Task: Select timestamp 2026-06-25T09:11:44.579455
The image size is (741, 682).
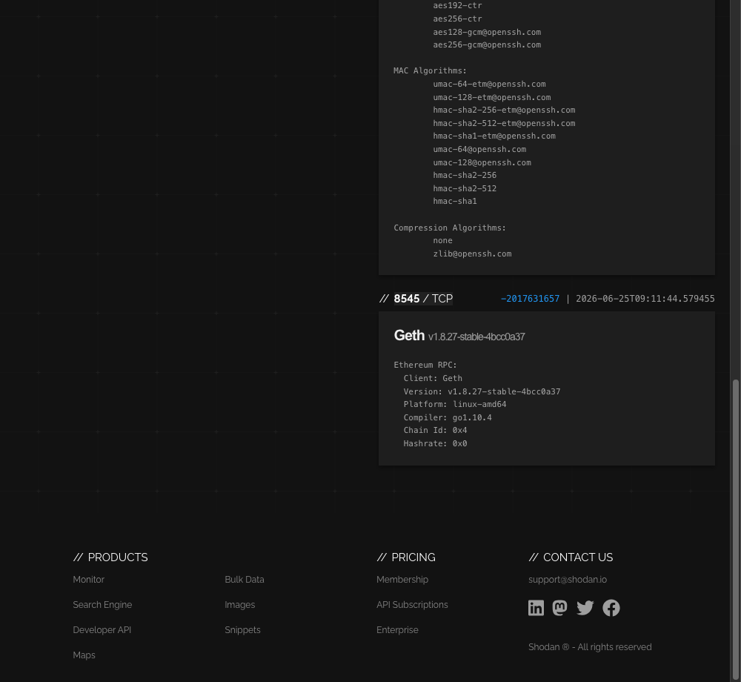Action: (x=645, y=299)
